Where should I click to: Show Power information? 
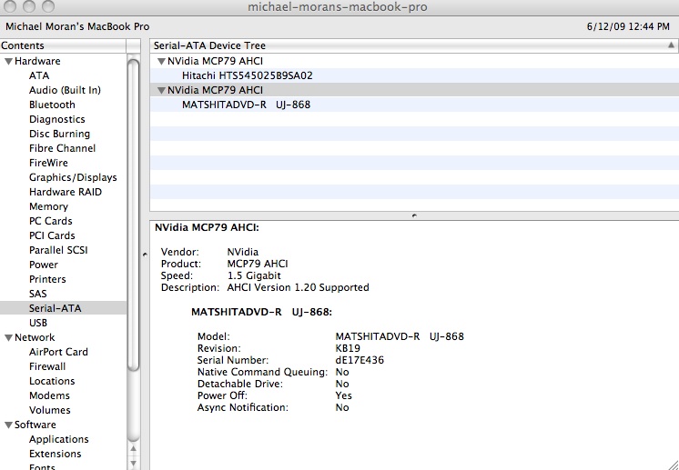tap(44, 265)
